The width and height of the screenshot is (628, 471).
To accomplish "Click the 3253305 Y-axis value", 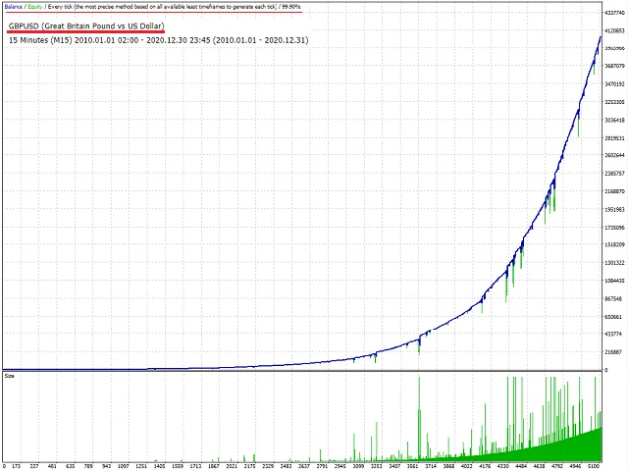I will click(615, 102).
